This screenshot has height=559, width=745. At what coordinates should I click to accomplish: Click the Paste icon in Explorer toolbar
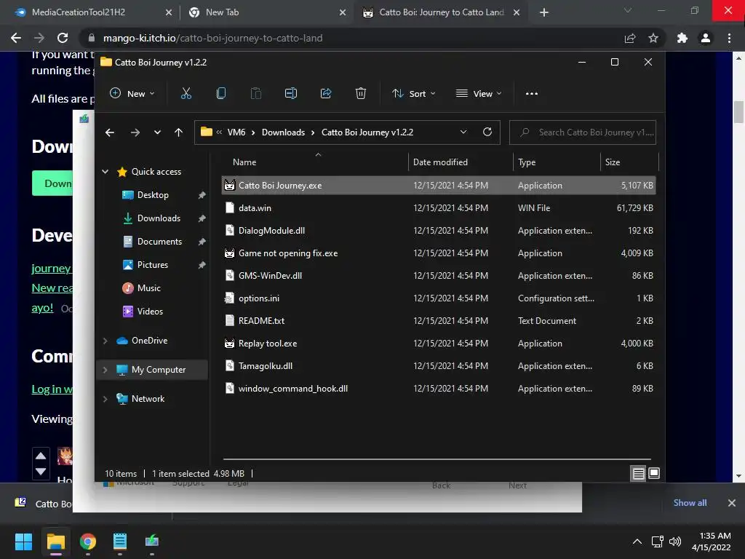tap(255, 94)
